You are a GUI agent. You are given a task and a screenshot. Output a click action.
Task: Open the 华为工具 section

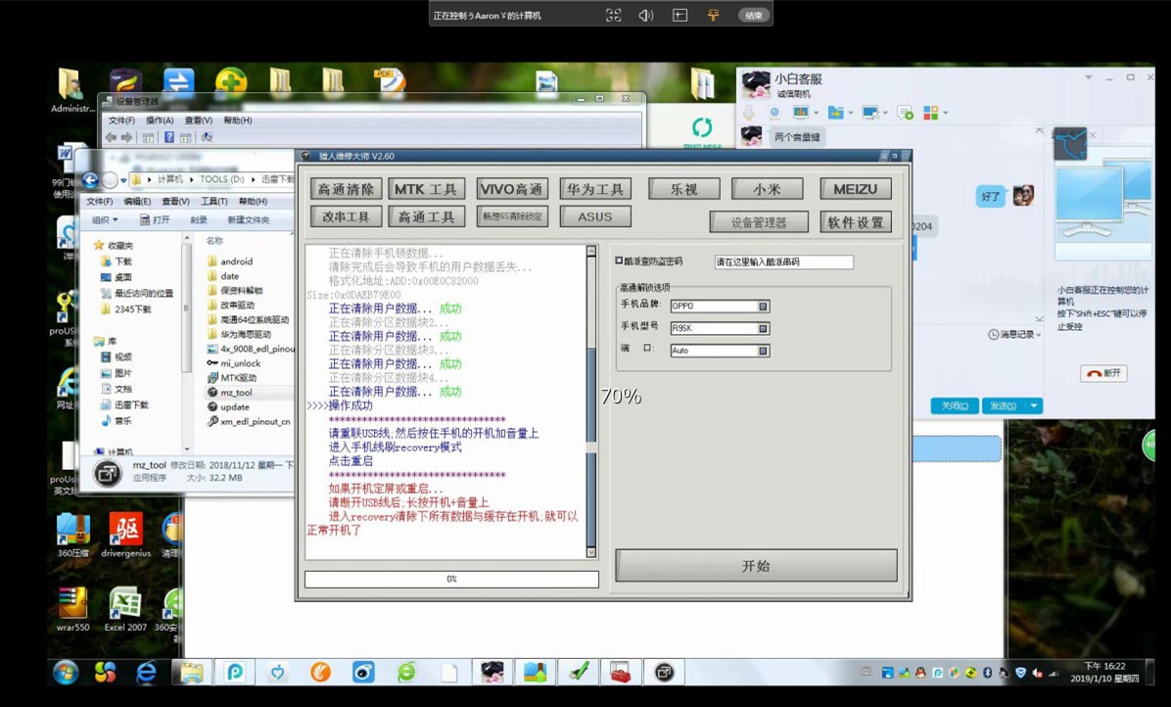pos(595,189)
